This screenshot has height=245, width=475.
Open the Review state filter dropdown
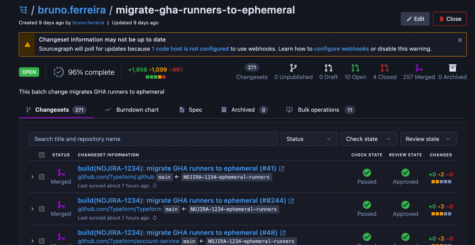(429, 139)
